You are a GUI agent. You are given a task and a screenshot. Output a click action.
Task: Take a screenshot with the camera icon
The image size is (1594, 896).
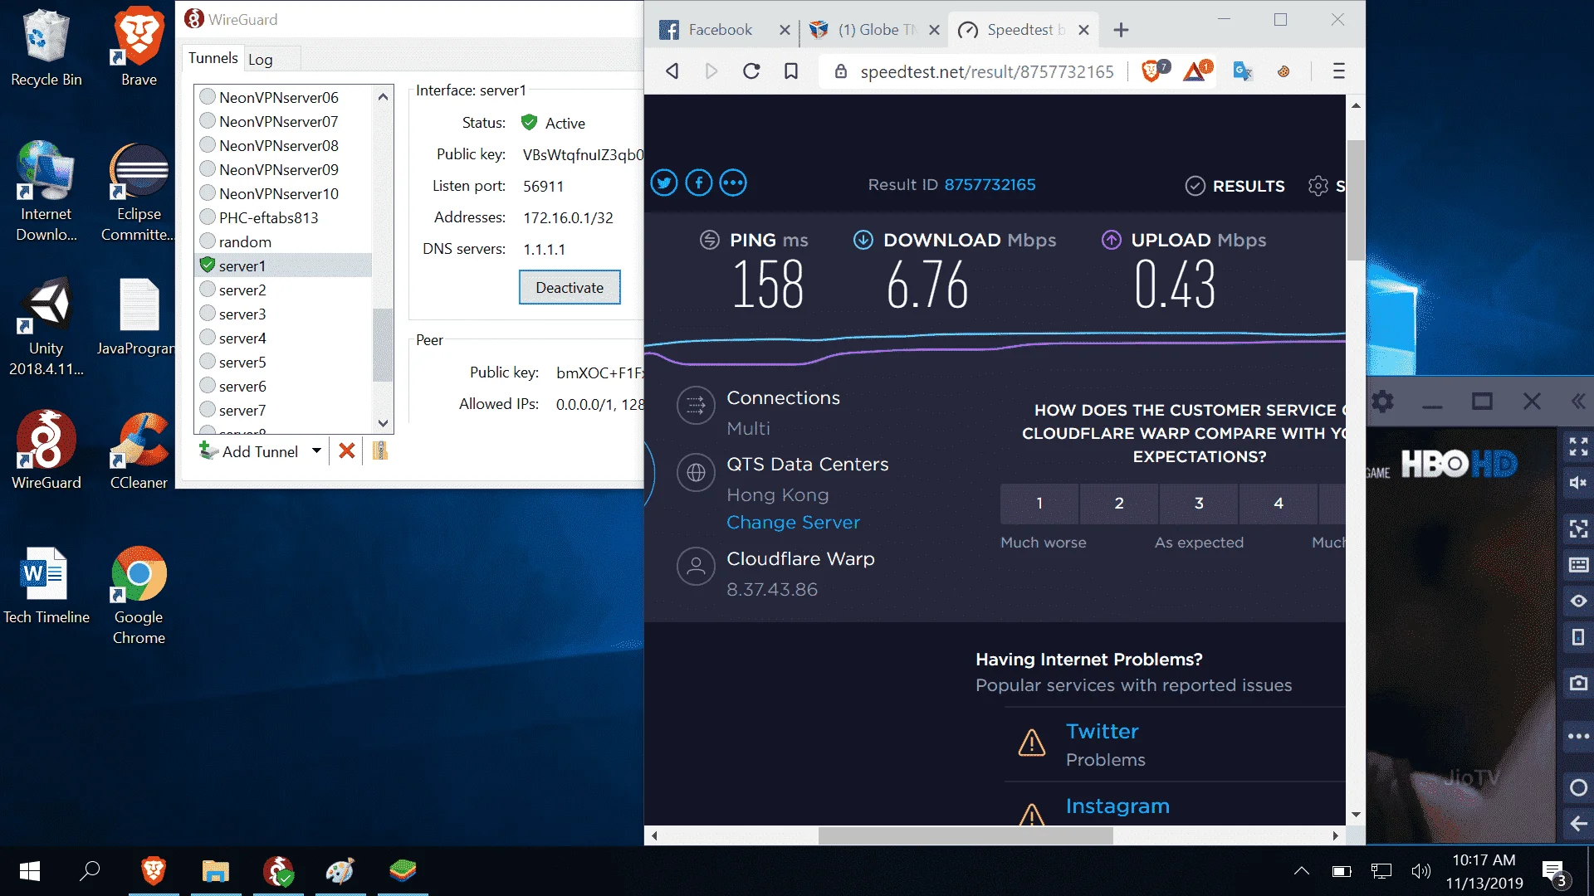tap(1578, 683)
